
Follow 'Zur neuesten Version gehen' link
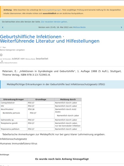(x=54, y=22)
